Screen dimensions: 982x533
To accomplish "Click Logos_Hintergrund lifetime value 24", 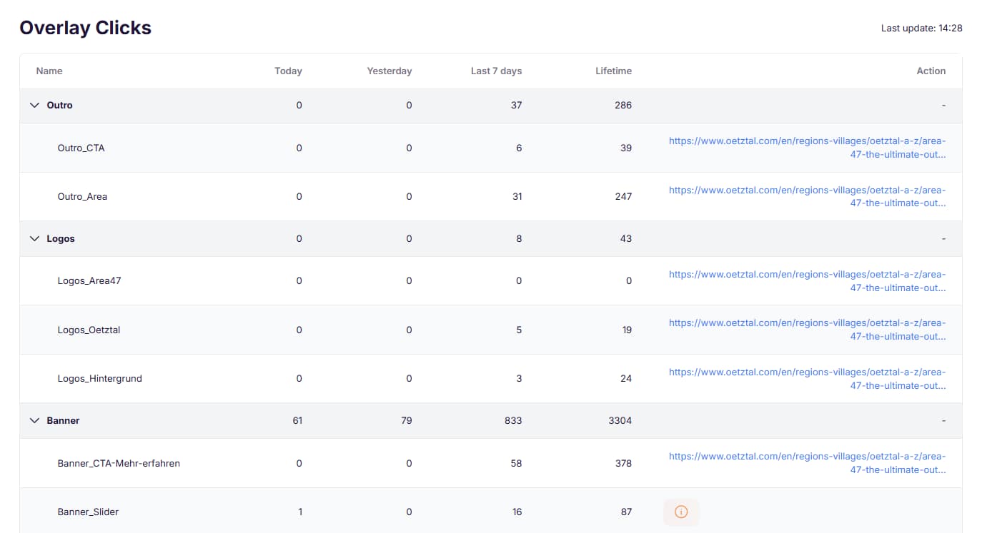I will pos(626,378).
